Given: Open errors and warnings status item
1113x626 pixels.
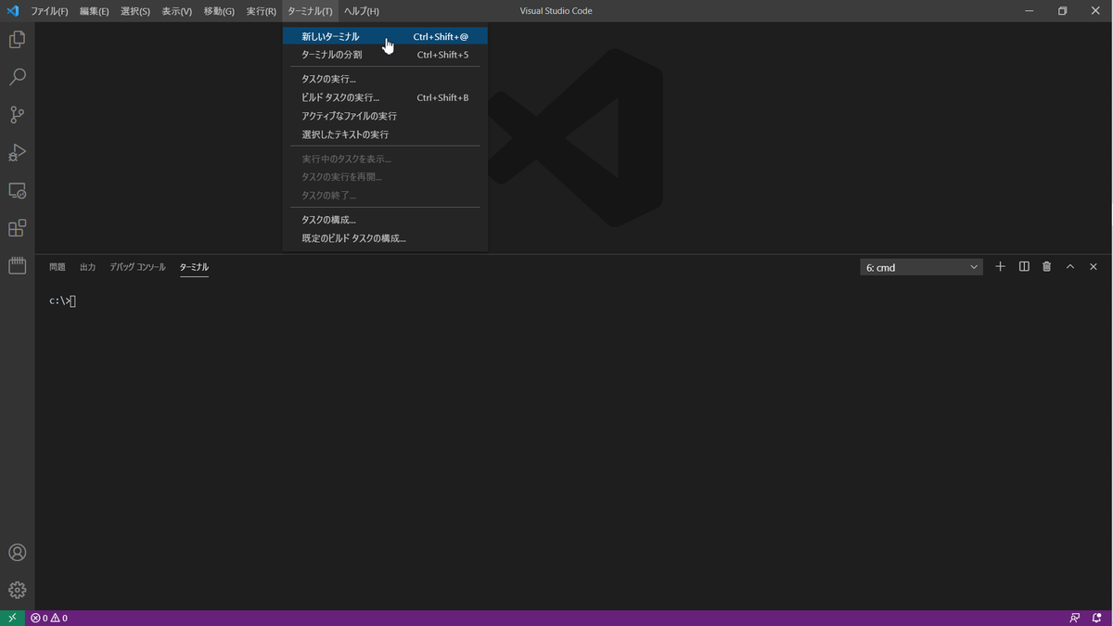Looking at the screenshot, I should (49, 618).
